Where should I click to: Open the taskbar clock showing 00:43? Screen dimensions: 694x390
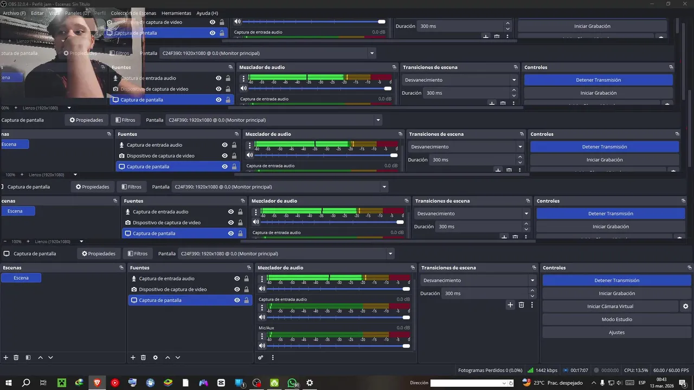[661, 383]
